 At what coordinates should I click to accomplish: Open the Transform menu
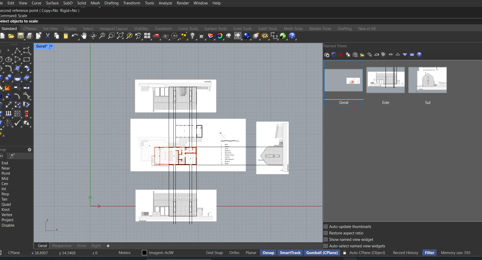tap(132, 3)
